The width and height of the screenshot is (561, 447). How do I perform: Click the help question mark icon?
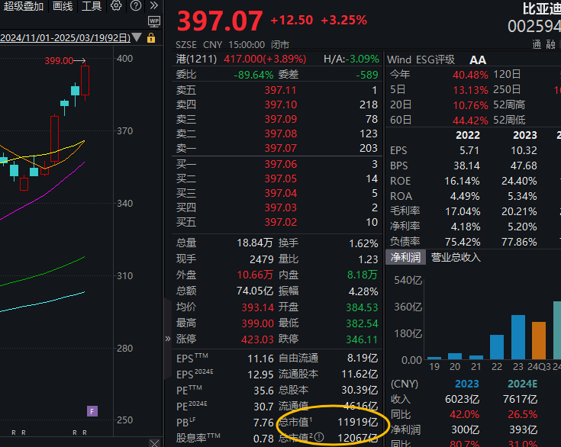tap(136, 5)
